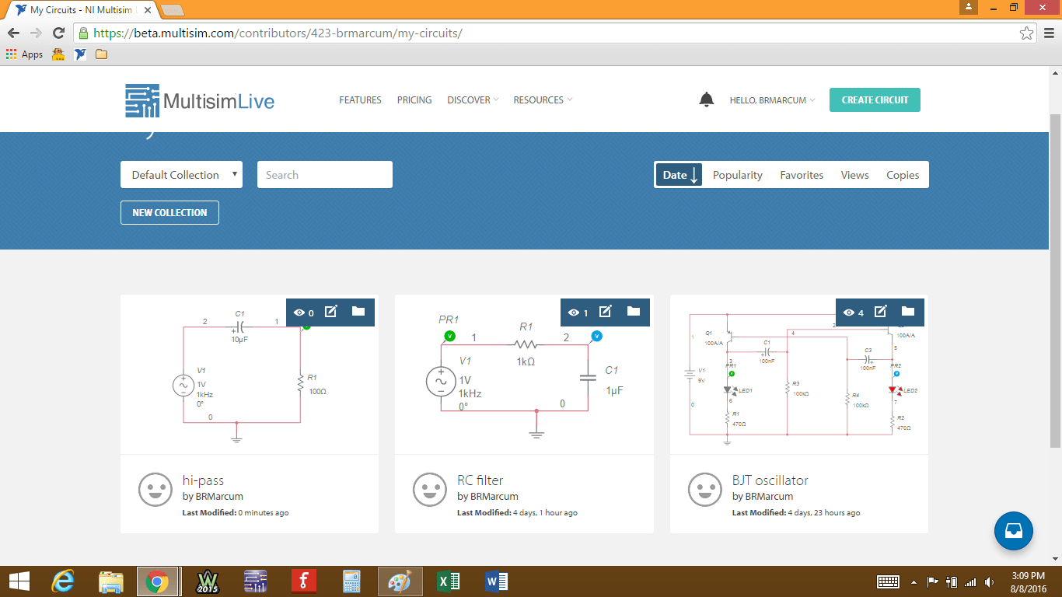Open the notification bell
1062x597 pixels.
[x=706, y=99]
